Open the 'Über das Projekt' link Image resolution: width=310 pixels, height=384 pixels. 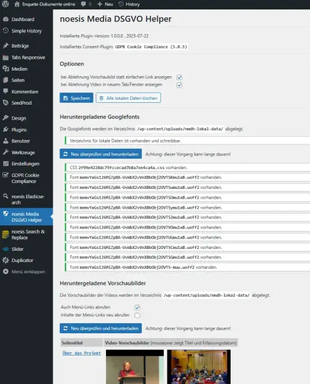click(82, 353)
